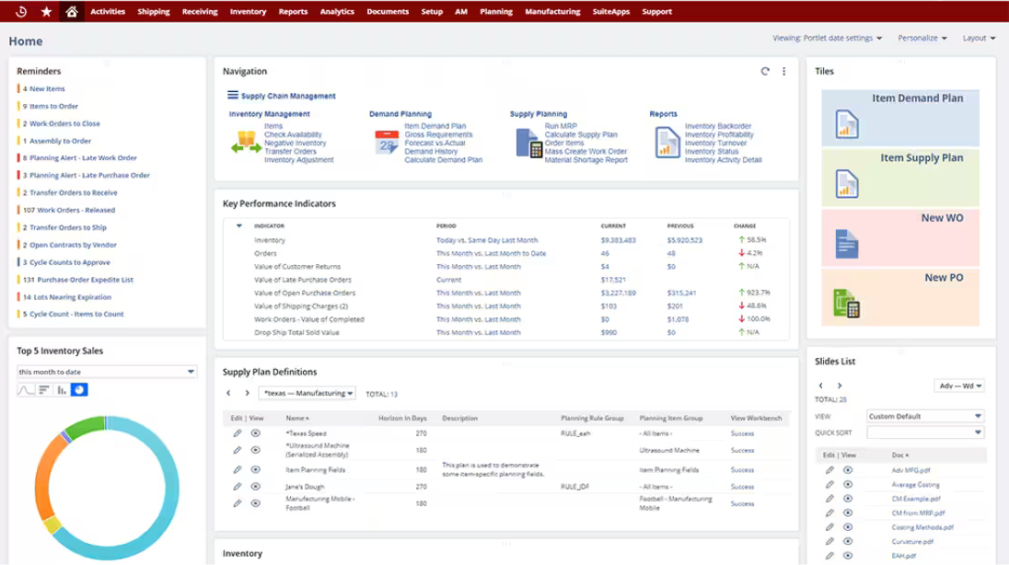Open '4 New Items' reminder
Screen dimensions: 1009x565
44,89
